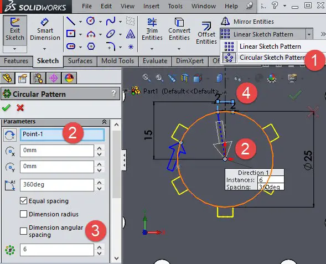Select the Corner Rectangle tool
Screen dimensions: 326x264
tap(71, 34)
